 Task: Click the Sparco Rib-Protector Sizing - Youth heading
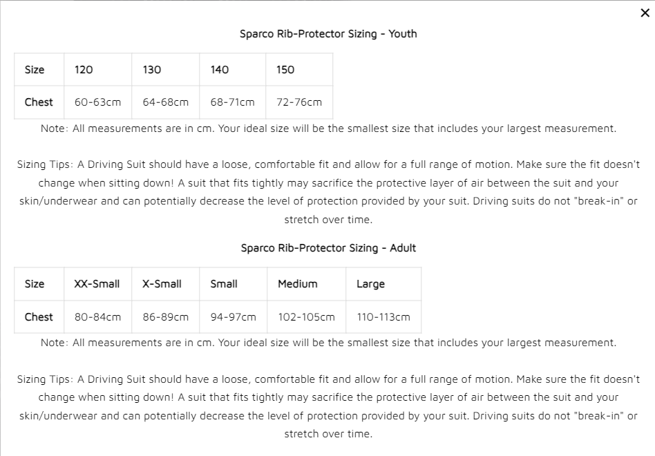tap(328, 34)
